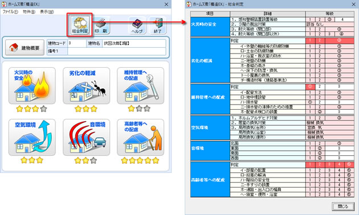This screenshot has width=359, height=215.
Task: Open the 音環境 sound environment tile
Action: 86,137
